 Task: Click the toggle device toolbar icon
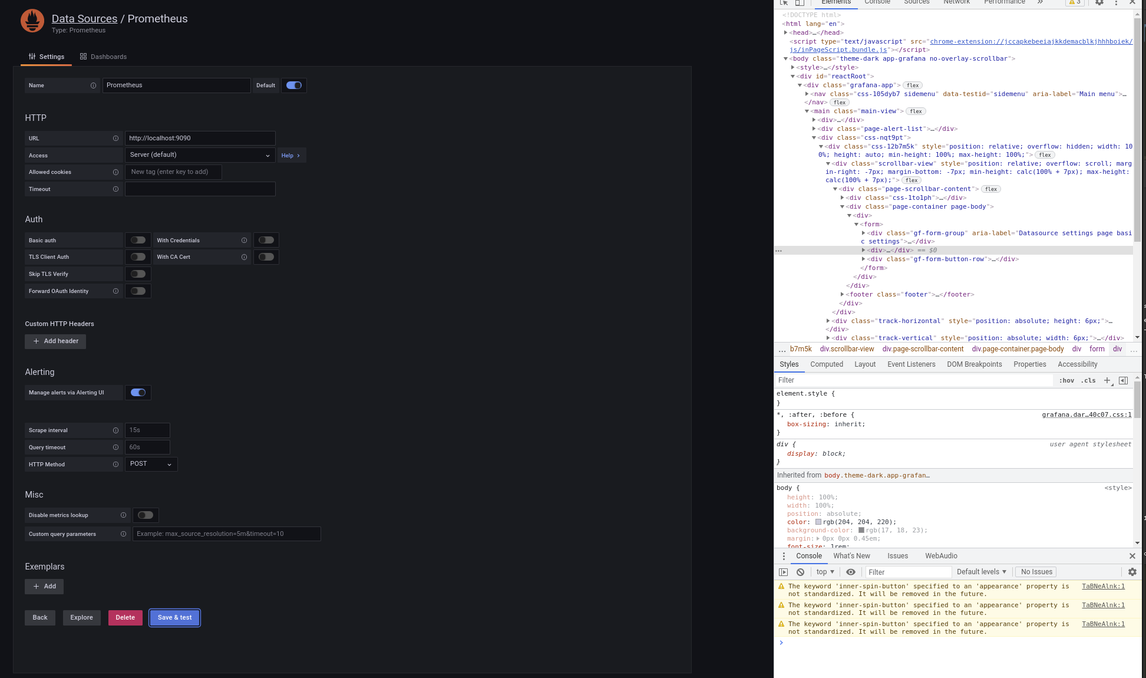[800, 3]
